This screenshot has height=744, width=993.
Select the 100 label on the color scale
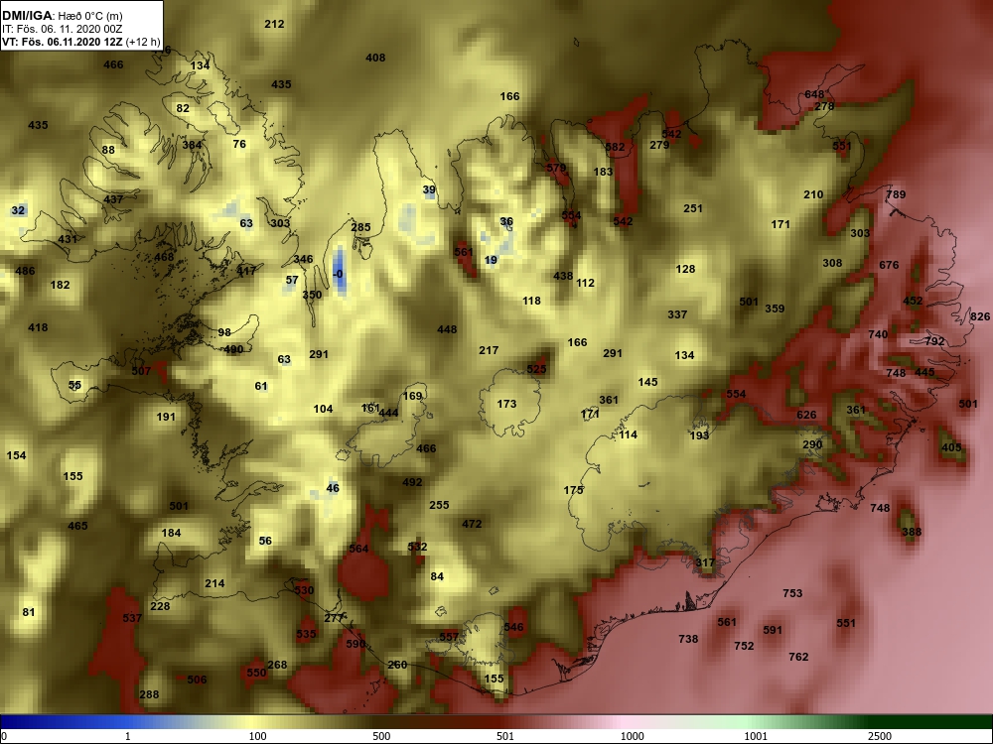tap(258, 736)
